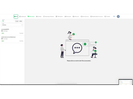Select the Name search mode pill
This screenshot has width=133, height=99.
pos(21,21)
